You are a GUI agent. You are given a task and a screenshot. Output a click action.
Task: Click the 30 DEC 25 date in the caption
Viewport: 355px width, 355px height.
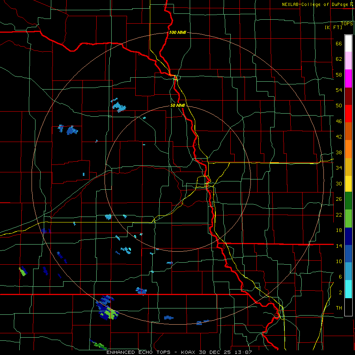[215, 352]
